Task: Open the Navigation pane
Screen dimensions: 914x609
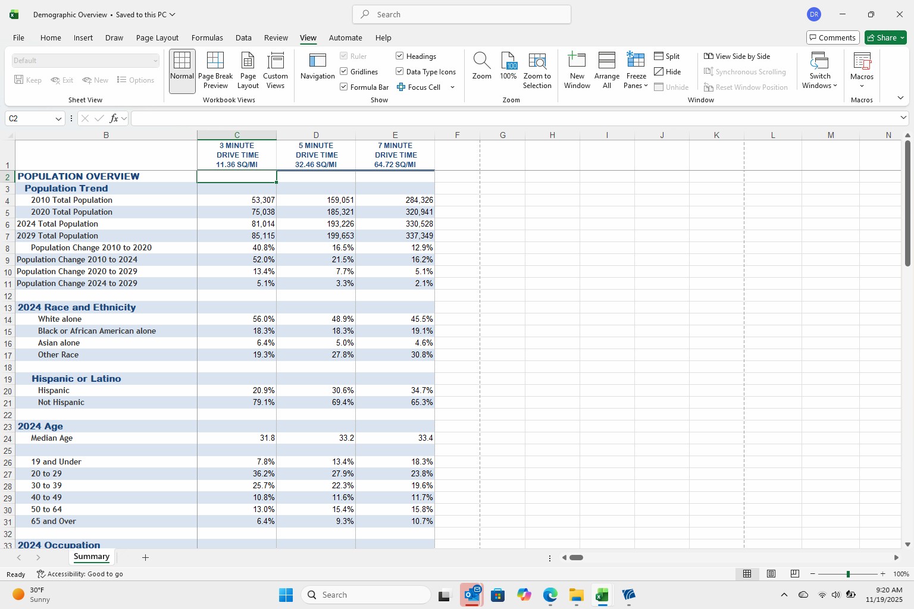Action: click(317, 67)
